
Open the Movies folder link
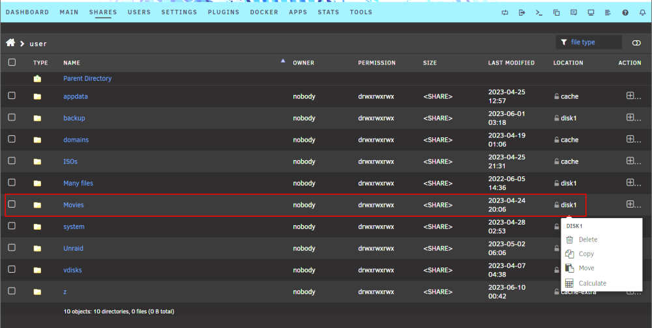(x=74, y=205)
